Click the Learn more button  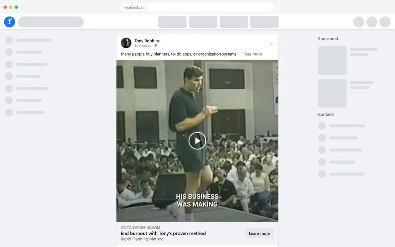tap(259, 233)
